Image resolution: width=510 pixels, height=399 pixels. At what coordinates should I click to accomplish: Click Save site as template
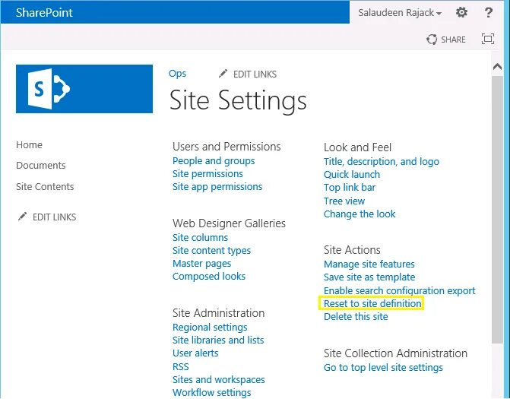tap(369, 277)
